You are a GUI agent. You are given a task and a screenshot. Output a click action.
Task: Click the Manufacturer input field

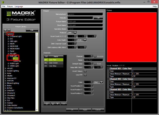[85, 14]
